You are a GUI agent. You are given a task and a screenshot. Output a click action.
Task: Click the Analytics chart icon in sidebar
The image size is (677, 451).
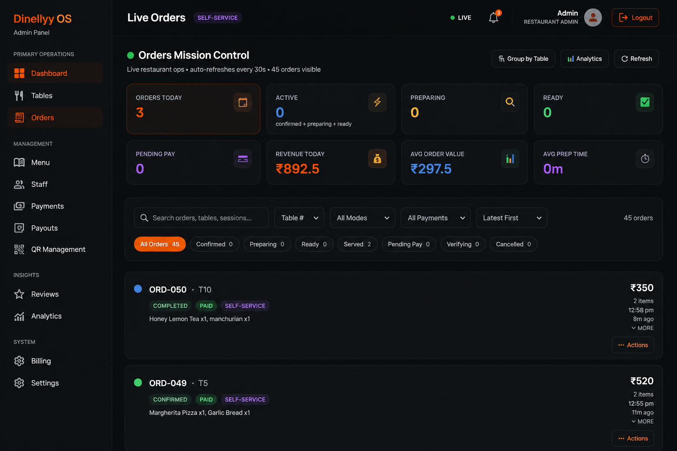click(19, 316)
